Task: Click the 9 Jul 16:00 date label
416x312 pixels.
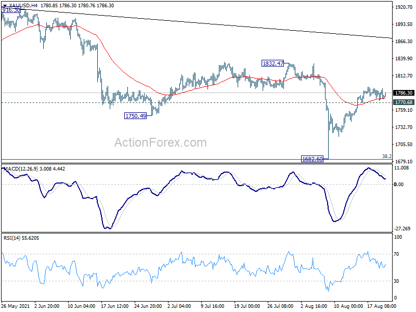Action: [213, 306]
